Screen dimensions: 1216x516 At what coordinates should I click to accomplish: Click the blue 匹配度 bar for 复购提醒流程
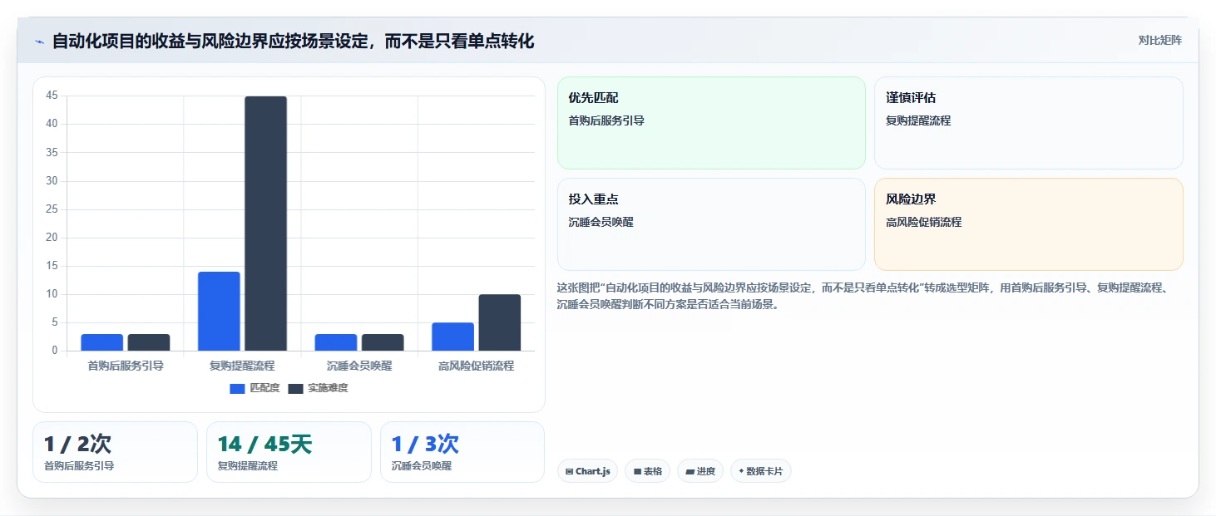(x=219, y=311)
